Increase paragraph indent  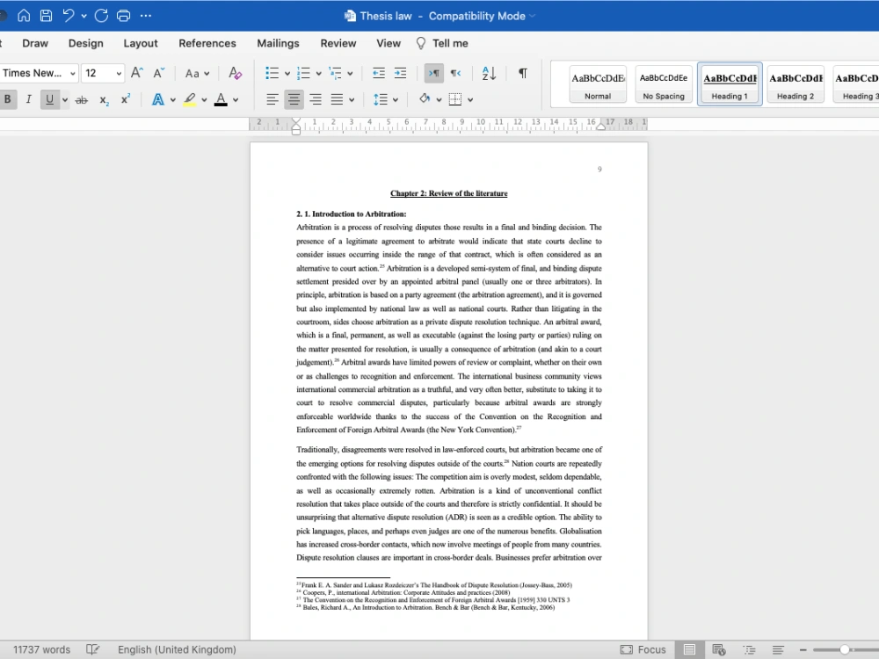[400, 73]
